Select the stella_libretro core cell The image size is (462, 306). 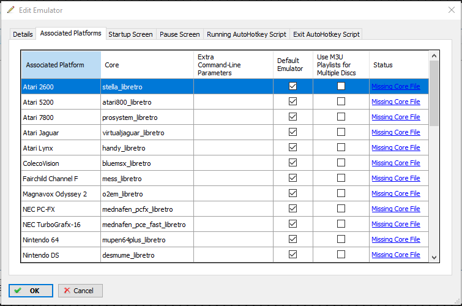click(x=147, y=87)
